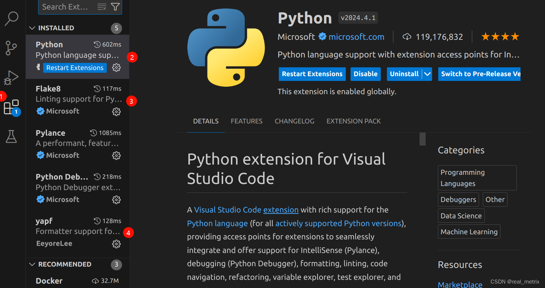Open the microsoft.com publisher link
The image size is (545, 288).
click(356, 37)
